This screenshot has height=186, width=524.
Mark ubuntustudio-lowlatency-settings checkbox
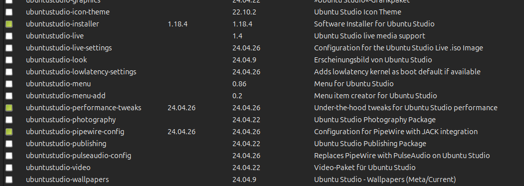(x=9, y=72)
